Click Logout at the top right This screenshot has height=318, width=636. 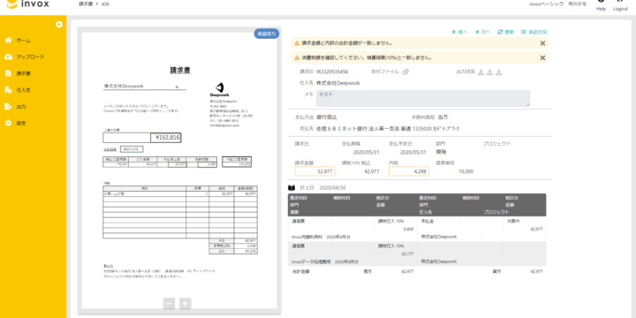620,6
